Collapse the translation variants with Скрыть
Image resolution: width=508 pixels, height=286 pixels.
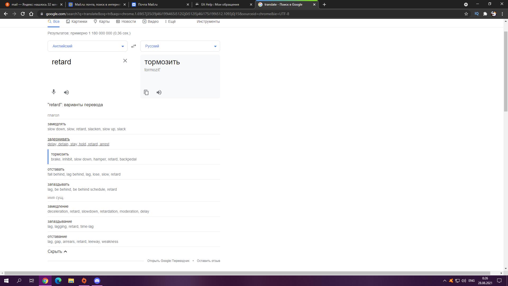(x=57, y=252)
